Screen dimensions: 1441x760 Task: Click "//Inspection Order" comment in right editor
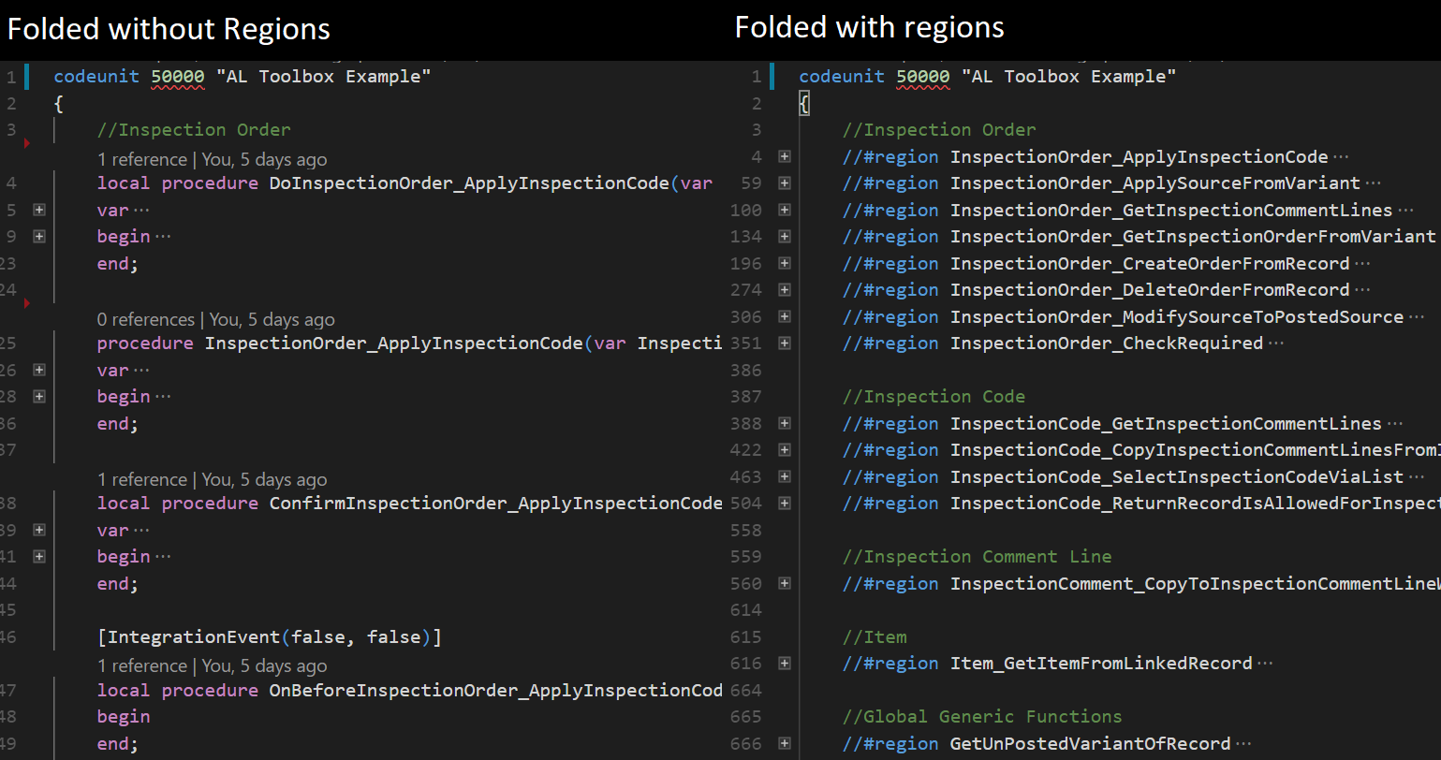[939, 130]
